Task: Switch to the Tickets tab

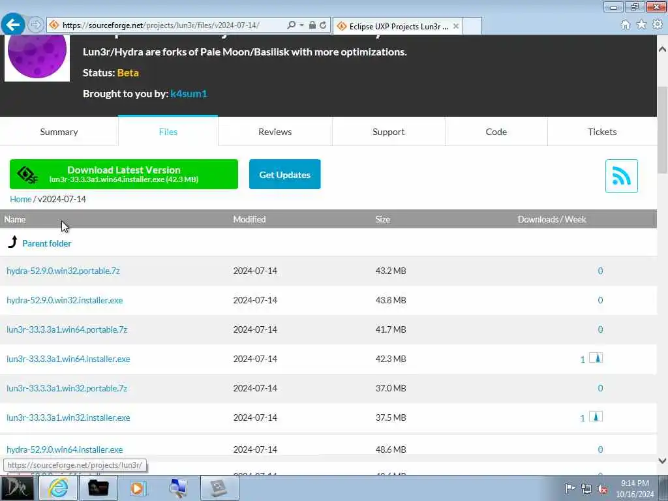Action: pyautogui.click(x=602, y=132)
